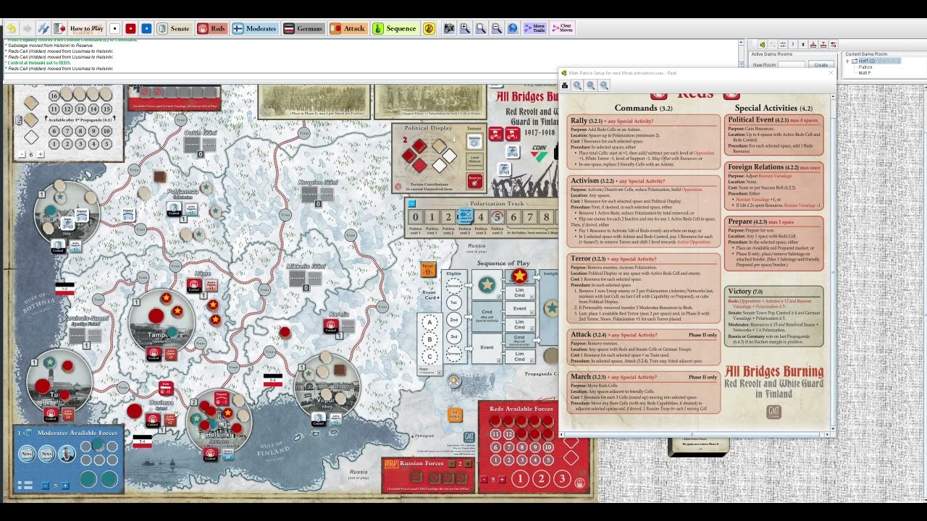Click the orange NP marker near Propaganda
The height and width of the screenshot is (521, 927).
pos(455,415)
